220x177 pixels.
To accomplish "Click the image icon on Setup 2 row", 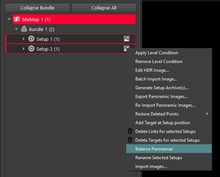I will [x=126, y=48].
